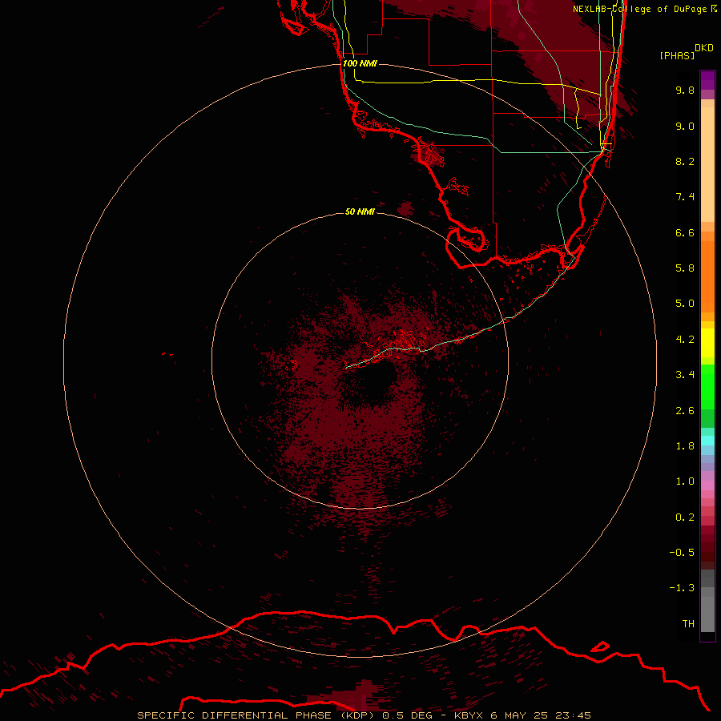Viewport: 721px width, 721px height.
Task: Click the [PHAS] units label
Action: tap(677, 55)
